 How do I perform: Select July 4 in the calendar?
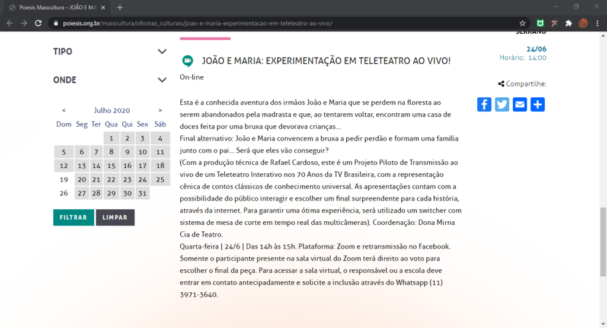click(160, 138)
